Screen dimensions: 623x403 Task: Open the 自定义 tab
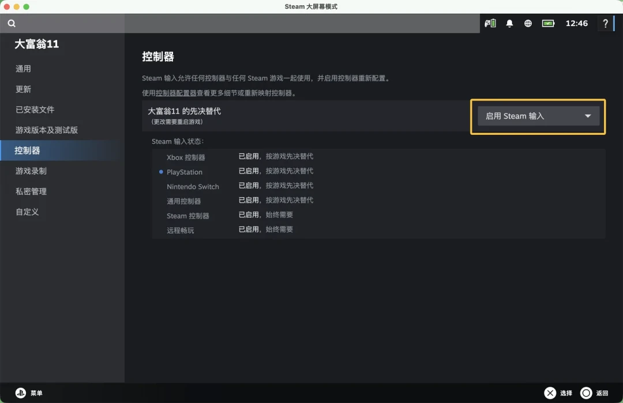click(27, 212)
